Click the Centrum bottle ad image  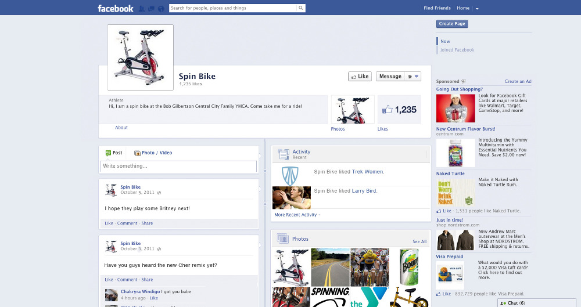pos(456,153)
